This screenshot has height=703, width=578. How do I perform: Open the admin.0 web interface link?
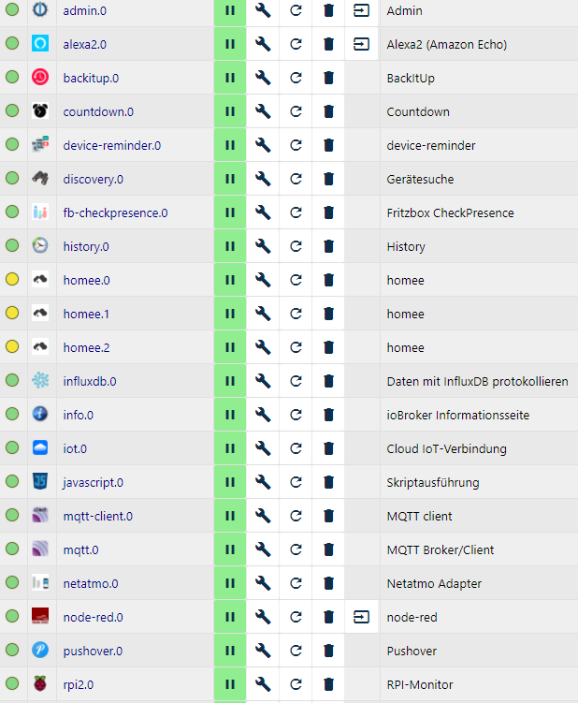361,10
